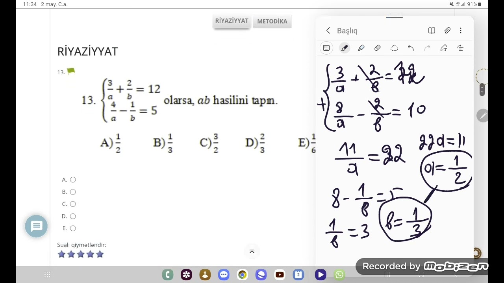The image size is (504, 283).
Task: Open the Messages app in taskbar
Action: click(x=224, y=275)
